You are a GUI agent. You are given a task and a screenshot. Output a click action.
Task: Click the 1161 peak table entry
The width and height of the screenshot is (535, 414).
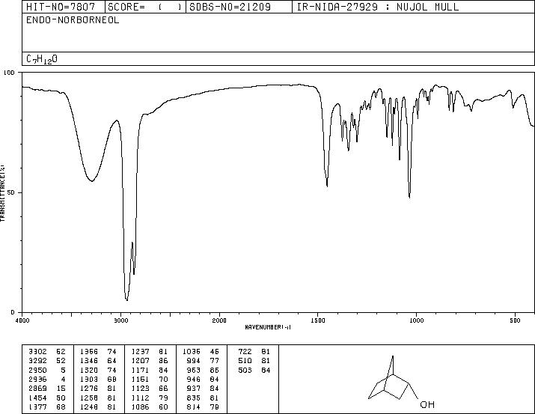click(150, 380)
